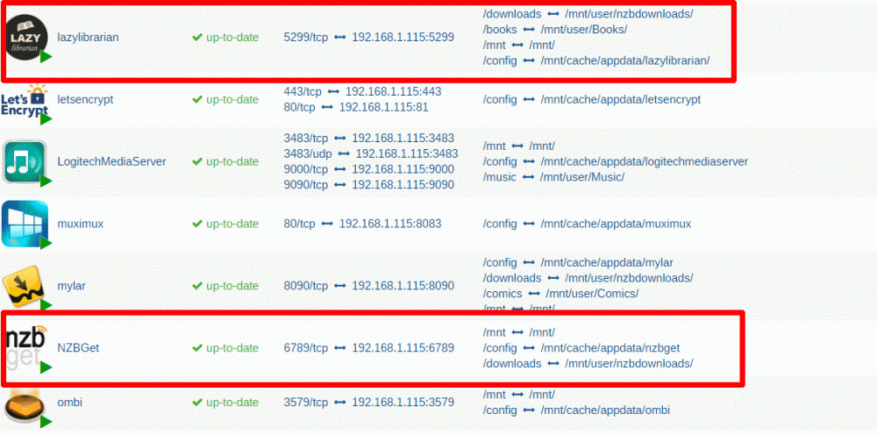Click the /comics to /mnt/user/Comics/ mapping

tap(560, 294)
